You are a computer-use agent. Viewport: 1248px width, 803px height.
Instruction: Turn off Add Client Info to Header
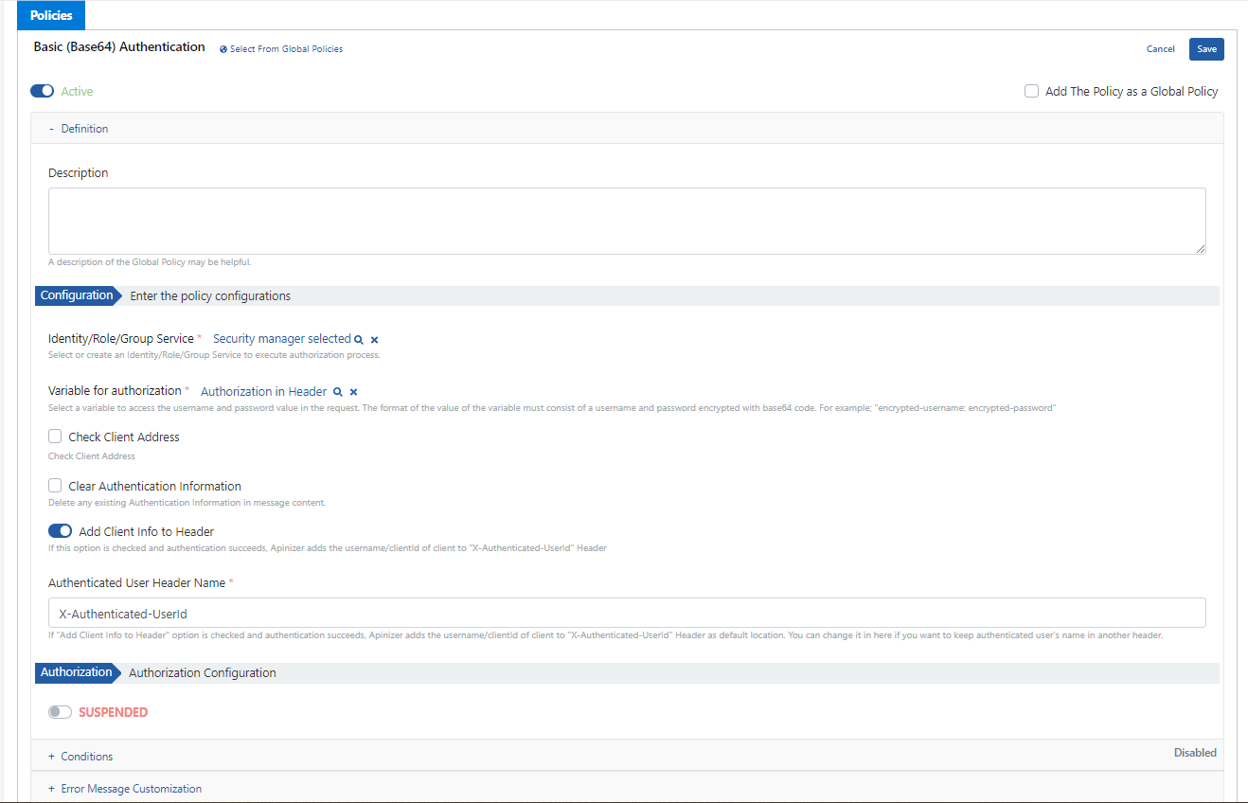60,531
